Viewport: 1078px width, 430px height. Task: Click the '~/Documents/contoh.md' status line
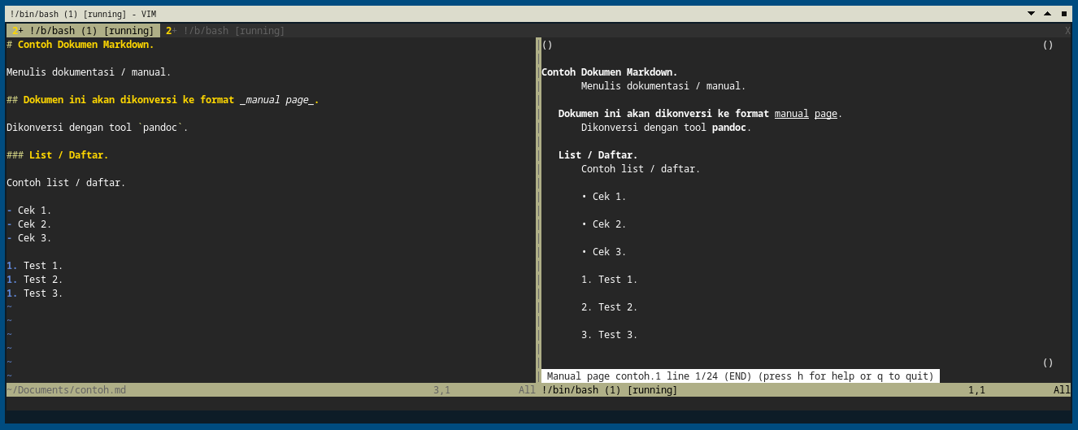click(67, 390)
